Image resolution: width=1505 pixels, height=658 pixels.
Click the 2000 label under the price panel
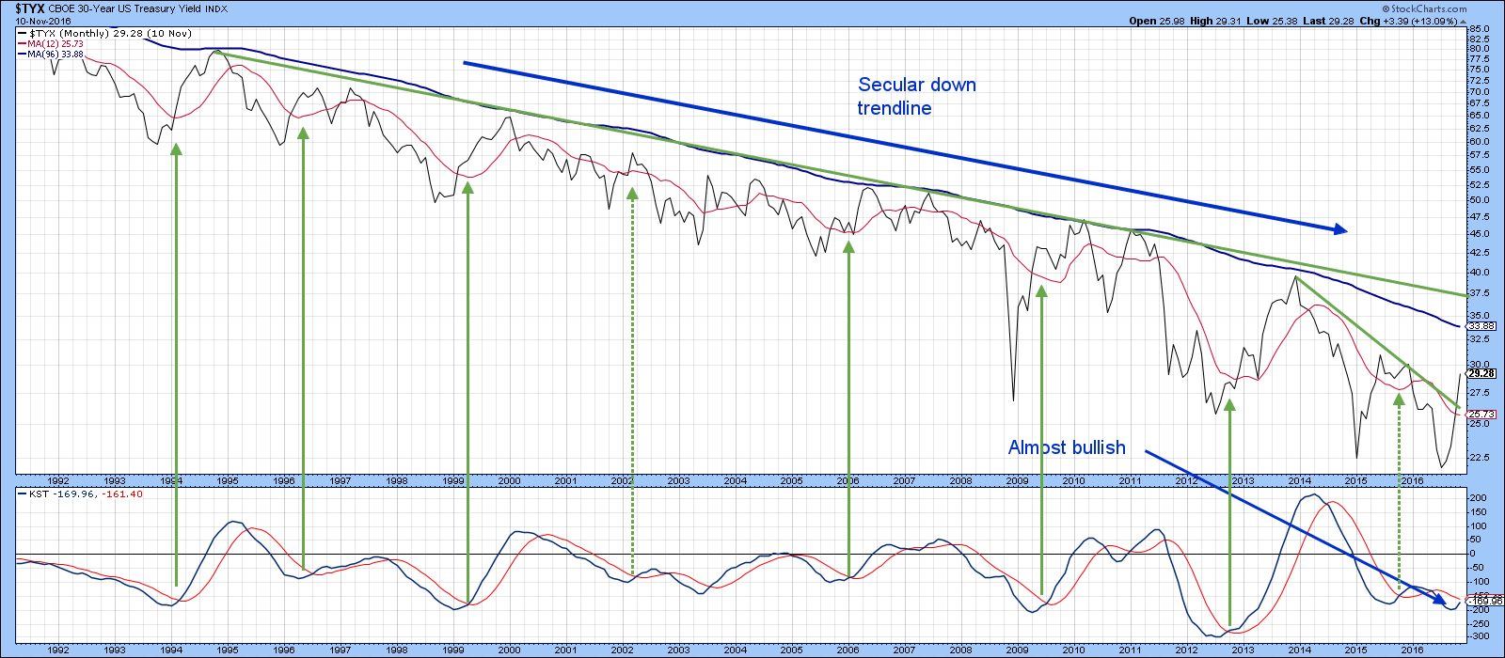[509, 480]
